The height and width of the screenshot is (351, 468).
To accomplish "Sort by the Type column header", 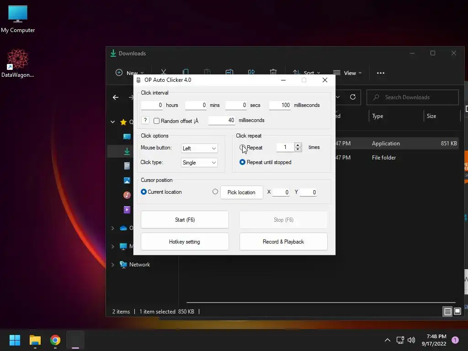I will [378, 116].
